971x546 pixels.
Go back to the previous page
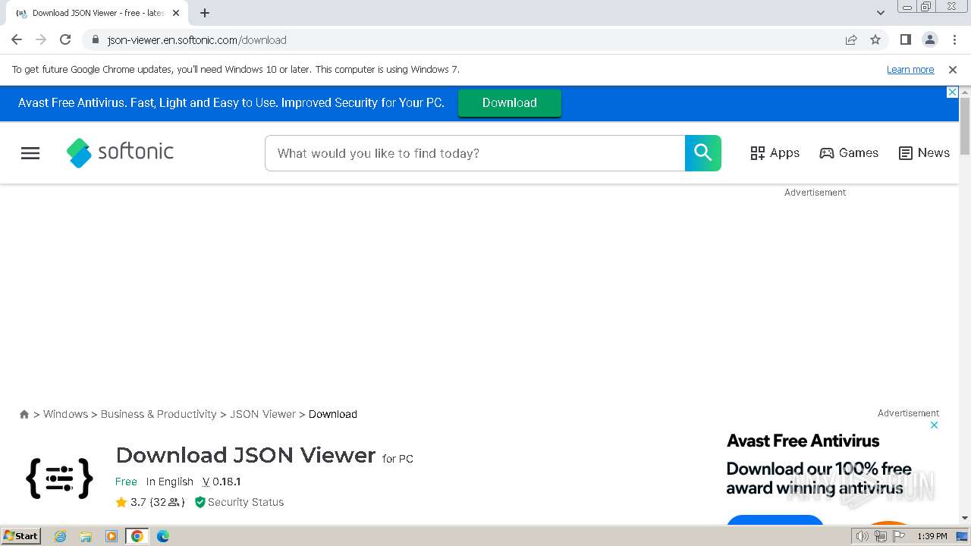(17, 39)
